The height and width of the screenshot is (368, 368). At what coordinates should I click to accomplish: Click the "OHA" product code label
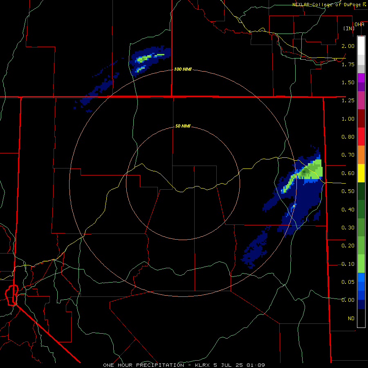359,25
